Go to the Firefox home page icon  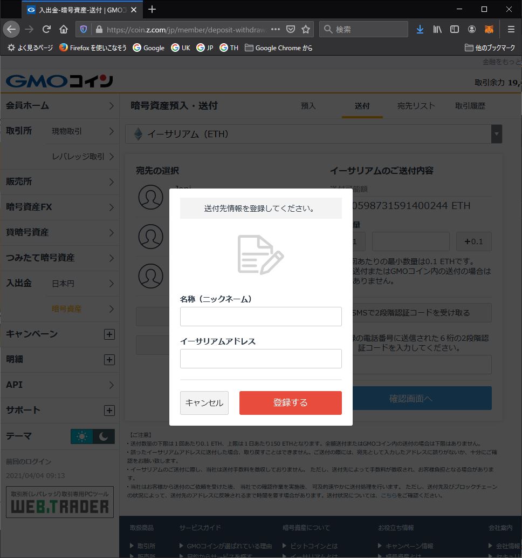pos(64,29)
